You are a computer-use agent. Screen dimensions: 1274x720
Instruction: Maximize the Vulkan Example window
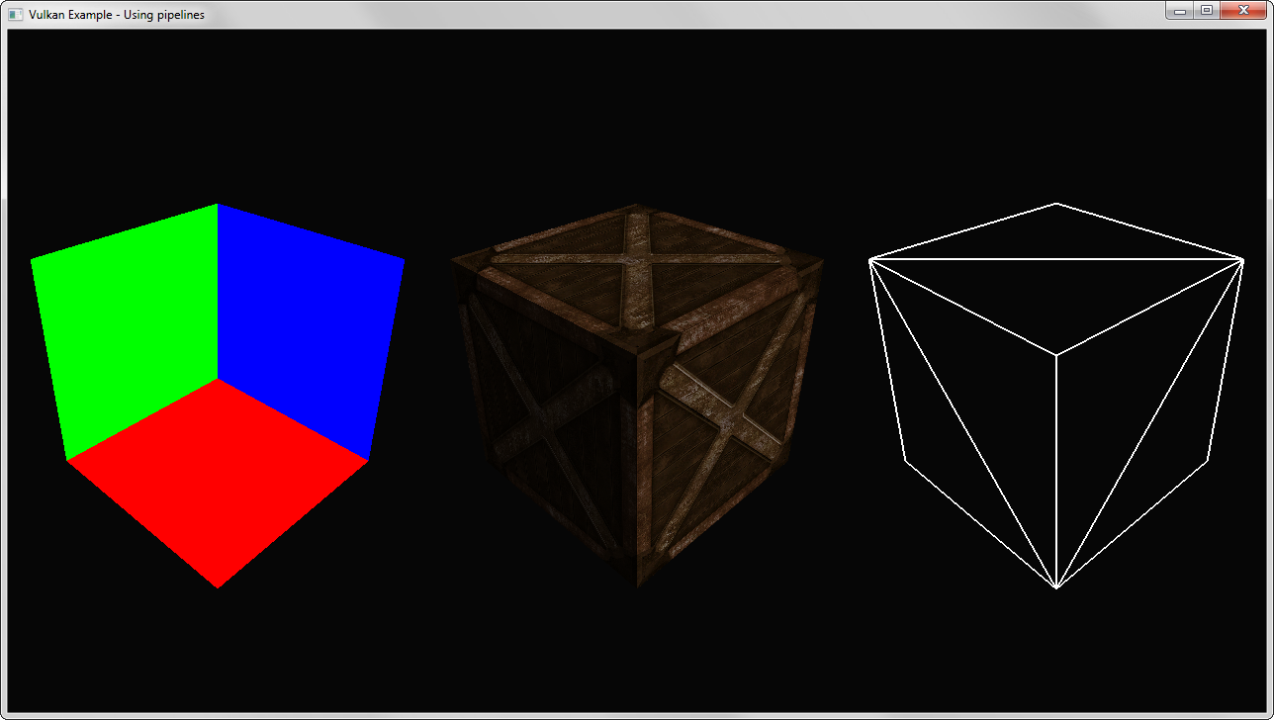(x=1206, y=11)
